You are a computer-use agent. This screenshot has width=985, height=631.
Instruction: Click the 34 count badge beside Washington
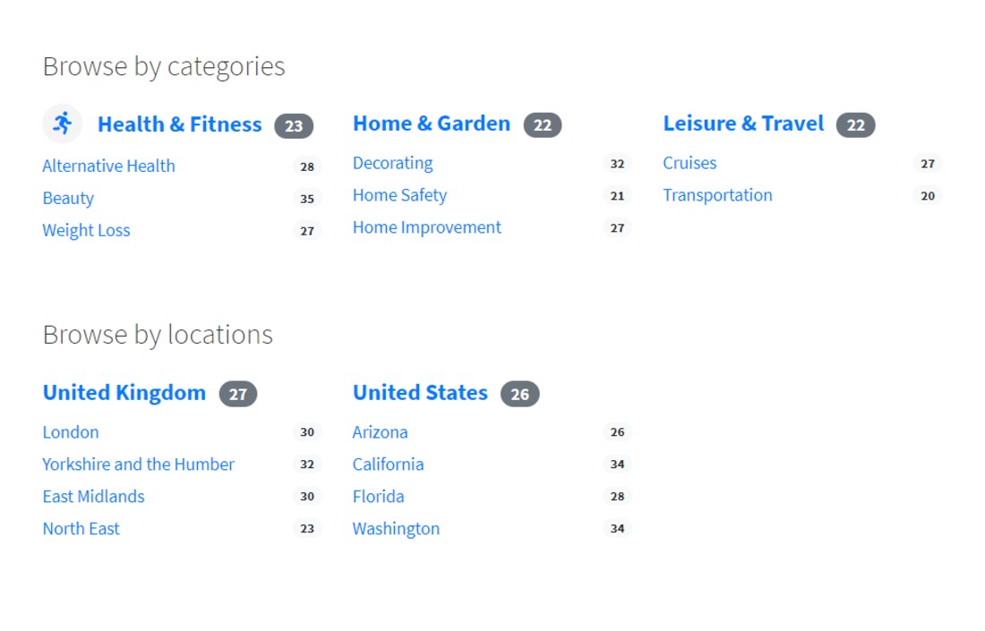click(617, 528)
